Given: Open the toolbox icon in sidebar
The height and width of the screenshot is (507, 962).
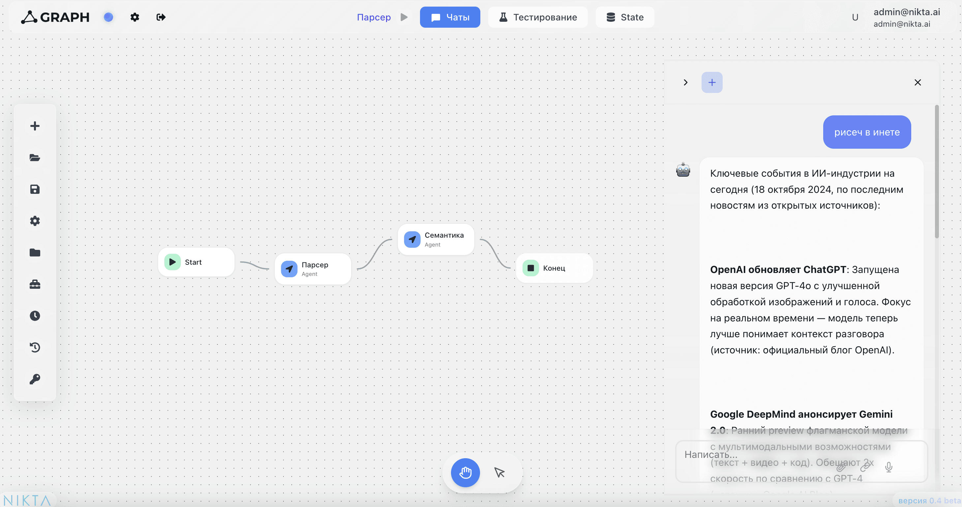Looking at the screenshot, I should 35,284.
